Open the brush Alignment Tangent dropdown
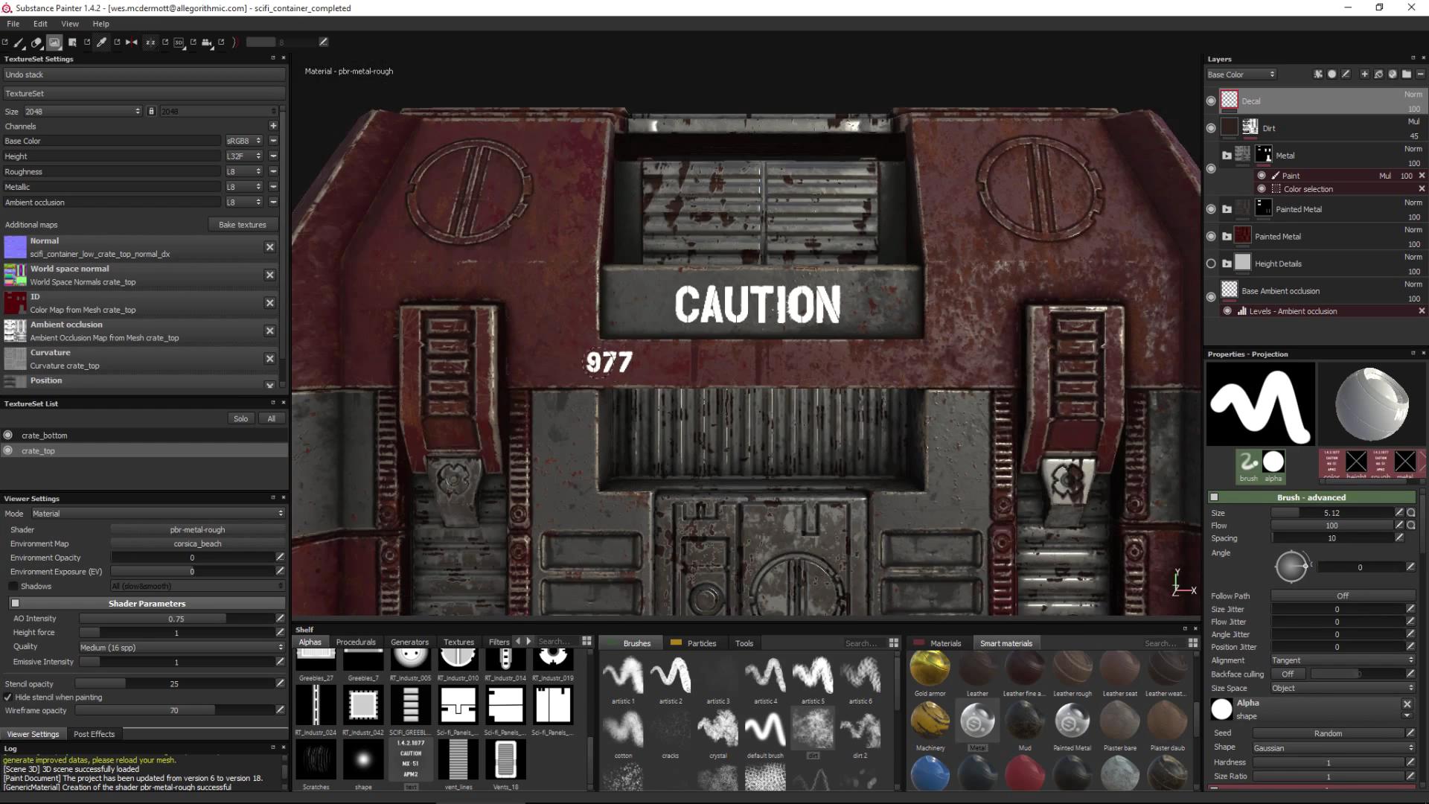Image resolution: width=1429 pixels, height=804 pixels. coord(1342,660)
